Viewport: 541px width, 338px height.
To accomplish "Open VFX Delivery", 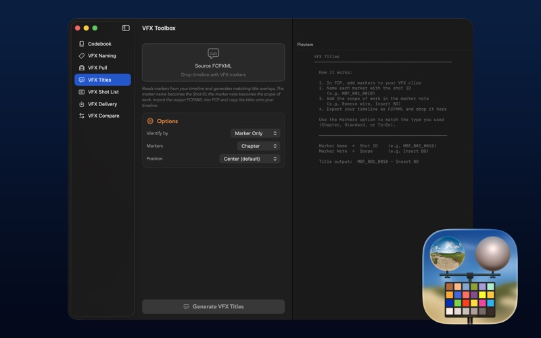I will 103,104.
